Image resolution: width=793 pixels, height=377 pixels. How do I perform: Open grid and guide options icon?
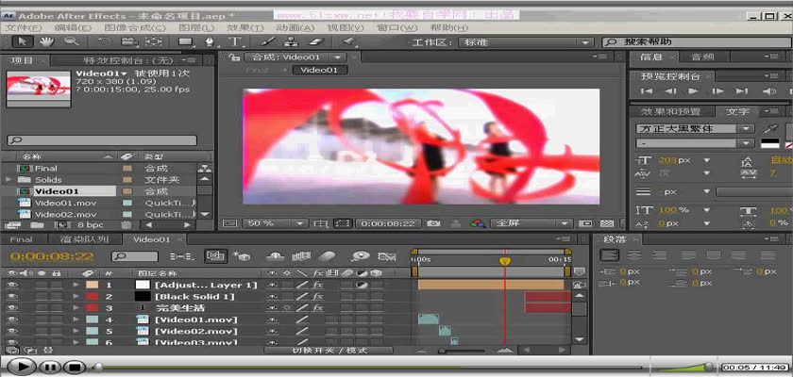tap(321, 223)
